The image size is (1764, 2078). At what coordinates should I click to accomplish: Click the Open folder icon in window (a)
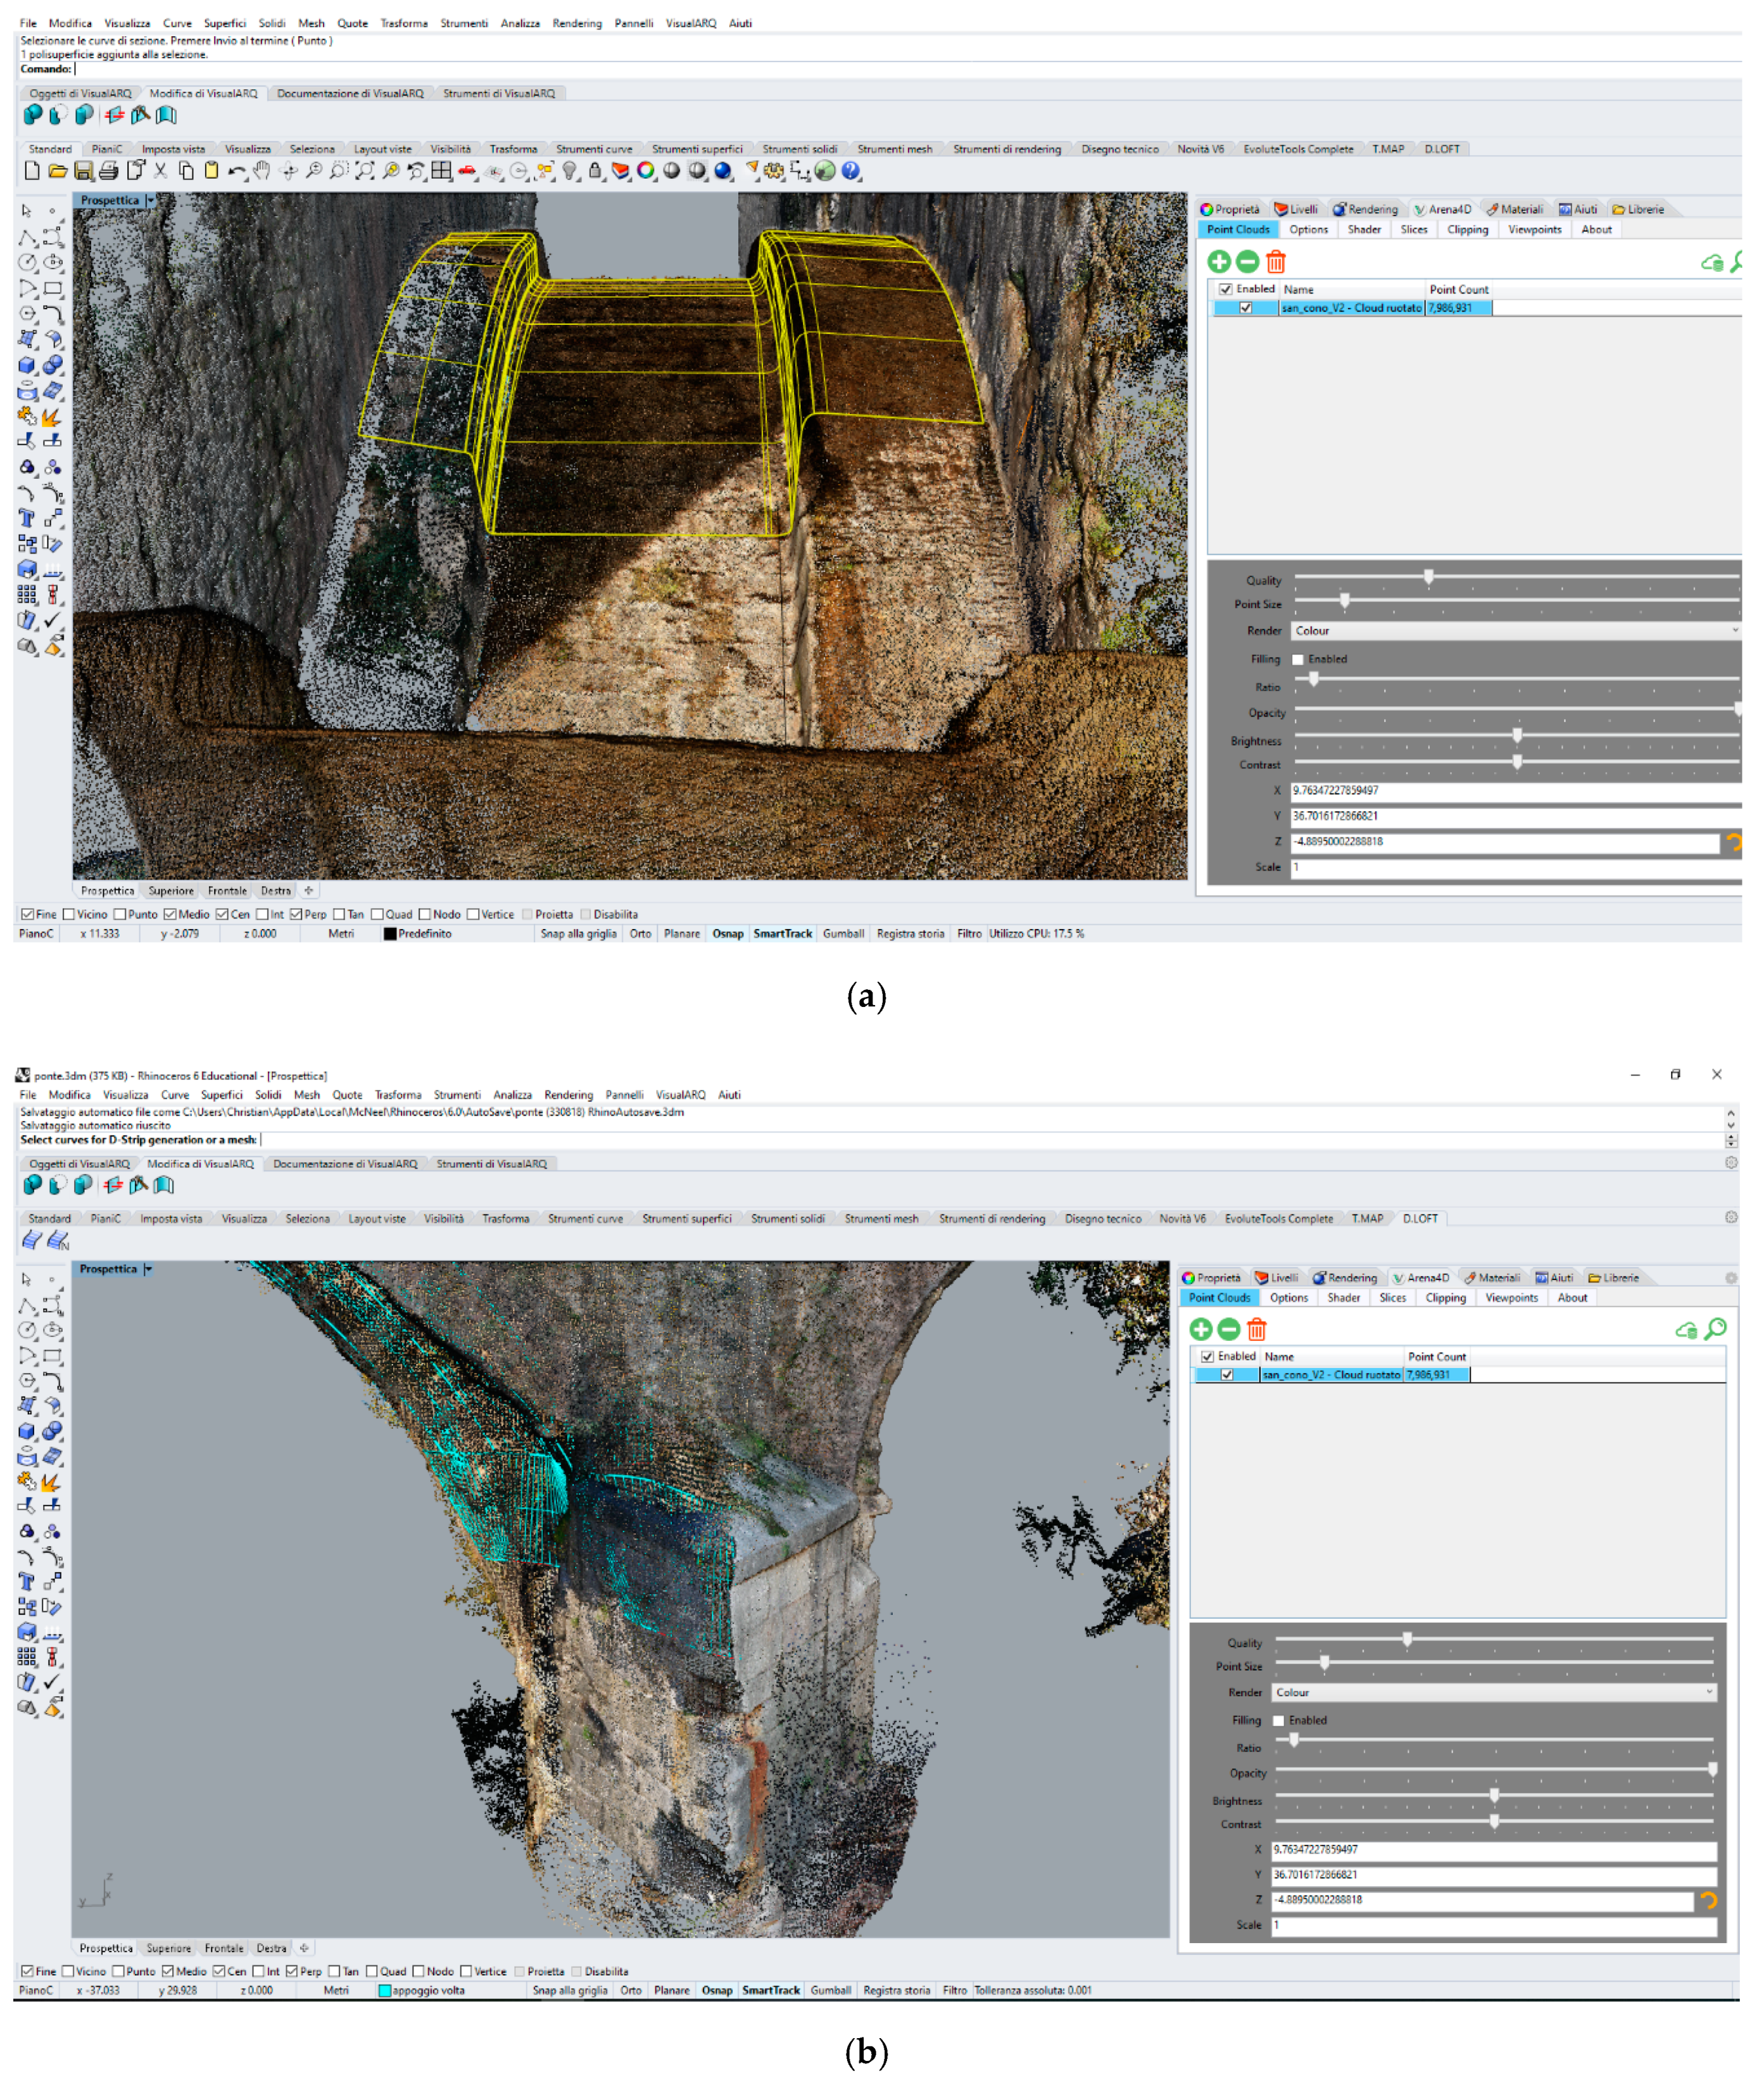58,171
